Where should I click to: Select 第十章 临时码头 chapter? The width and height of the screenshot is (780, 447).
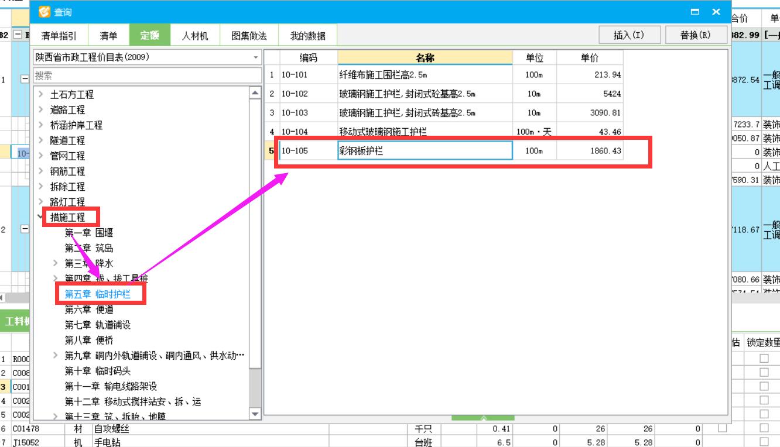click(98, 371)
